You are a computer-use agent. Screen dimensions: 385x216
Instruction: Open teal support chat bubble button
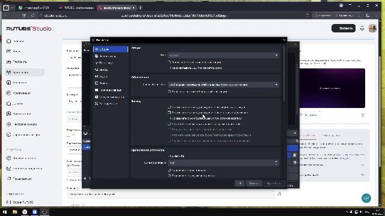[366, 198]
